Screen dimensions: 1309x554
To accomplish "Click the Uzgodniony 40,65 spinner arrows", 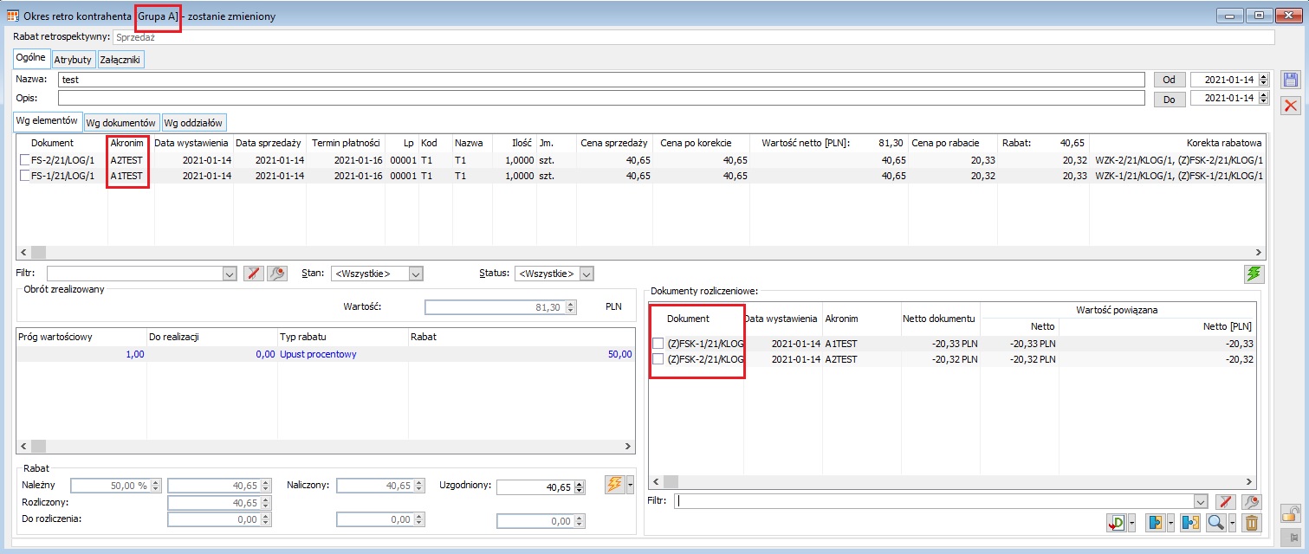I will coord(578,488).
